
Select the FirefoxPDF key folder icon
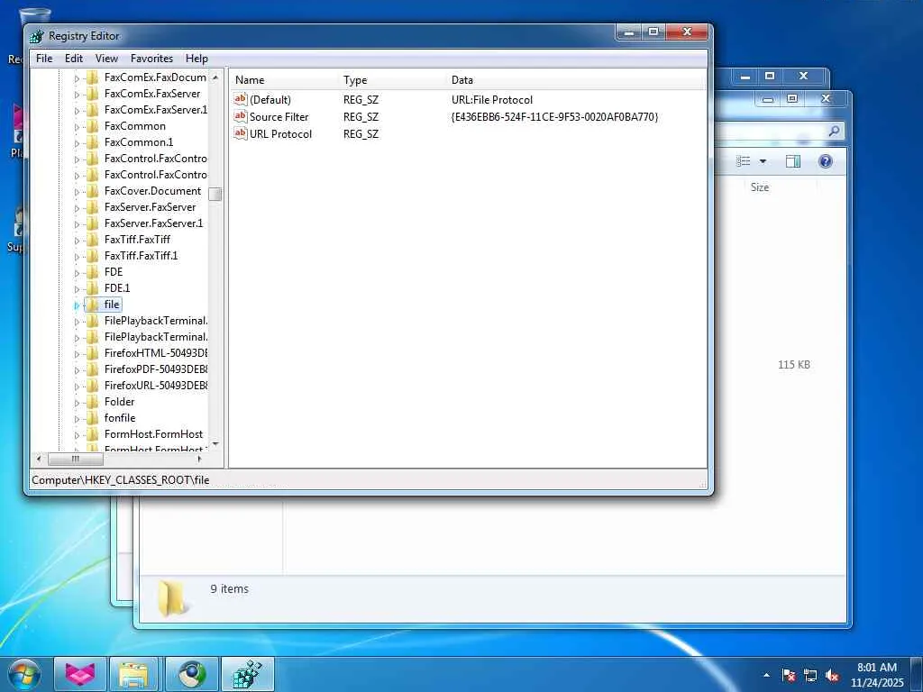click(93, 369)
